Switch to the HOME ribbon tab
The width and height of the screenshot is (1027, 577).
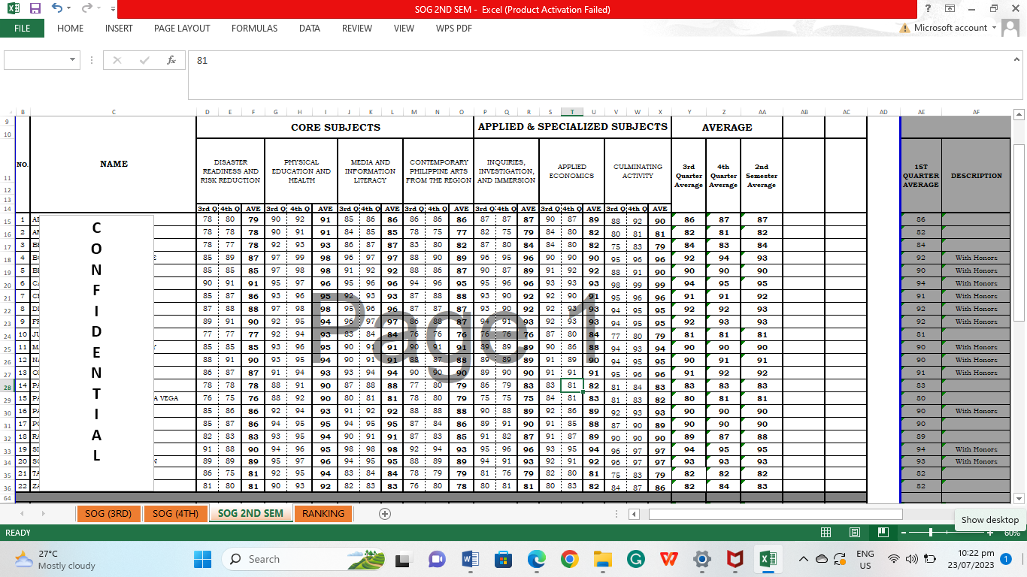[x=70, y=28]
